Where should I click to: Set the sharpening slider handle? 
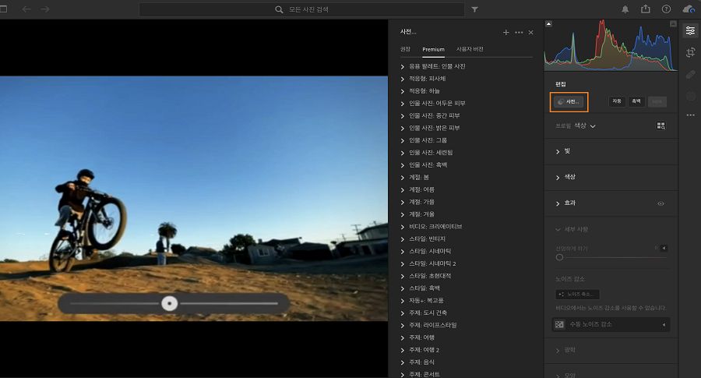pyautogui.click(x=559, y=257)
